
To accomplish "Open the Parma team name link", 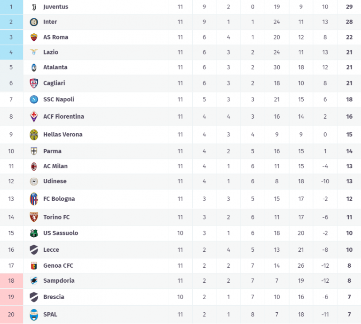I will click(52, 151).
